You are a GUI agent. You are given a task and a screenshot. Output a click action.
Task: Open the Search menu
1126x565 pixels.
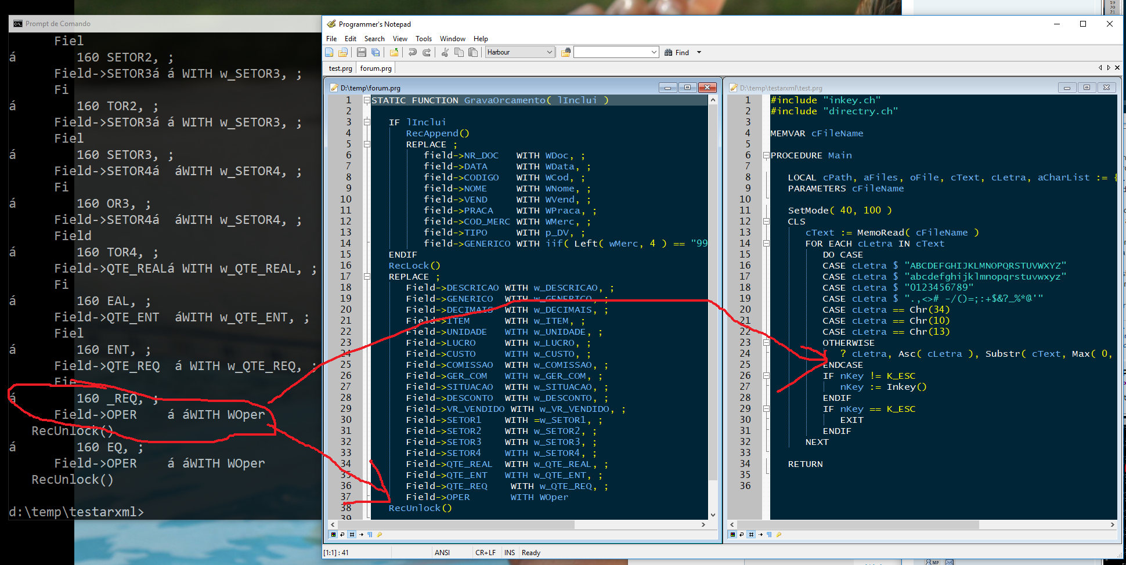coord(374,39)
